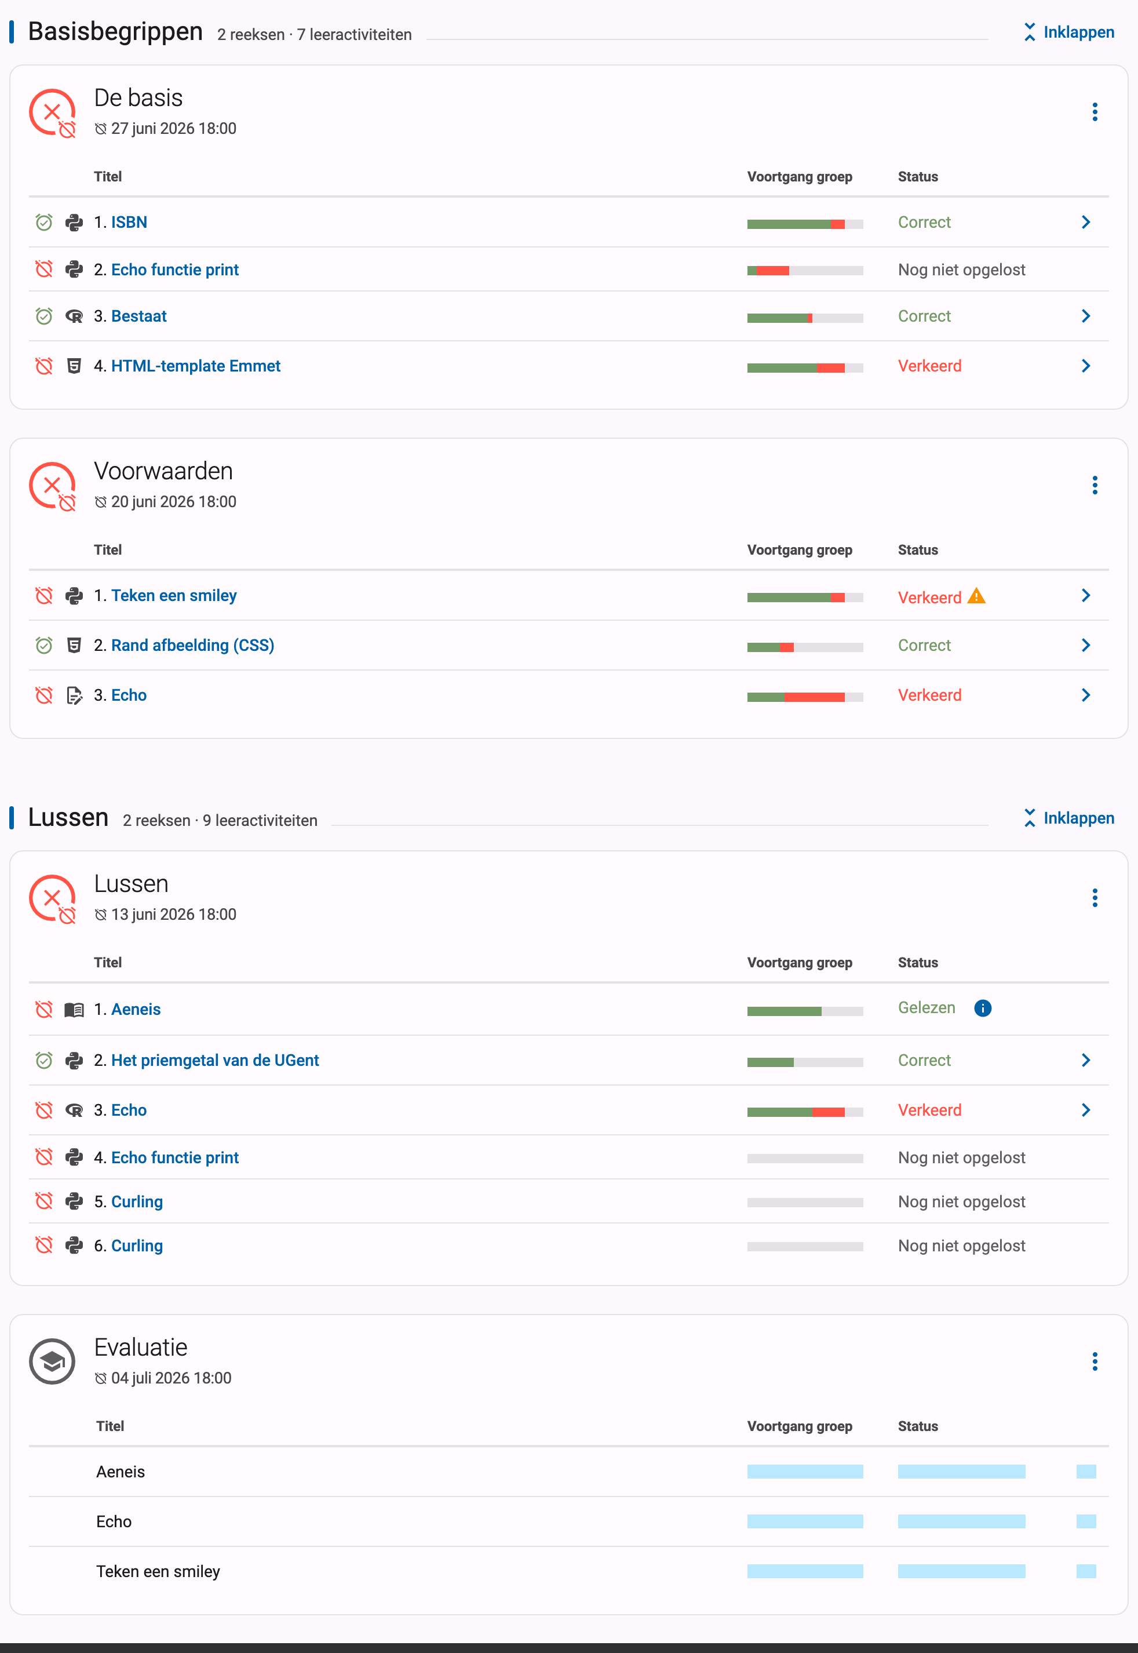The image size is (1138, 1653).
Task: Open the Aeneis reading activity link
Action: 136,1010
